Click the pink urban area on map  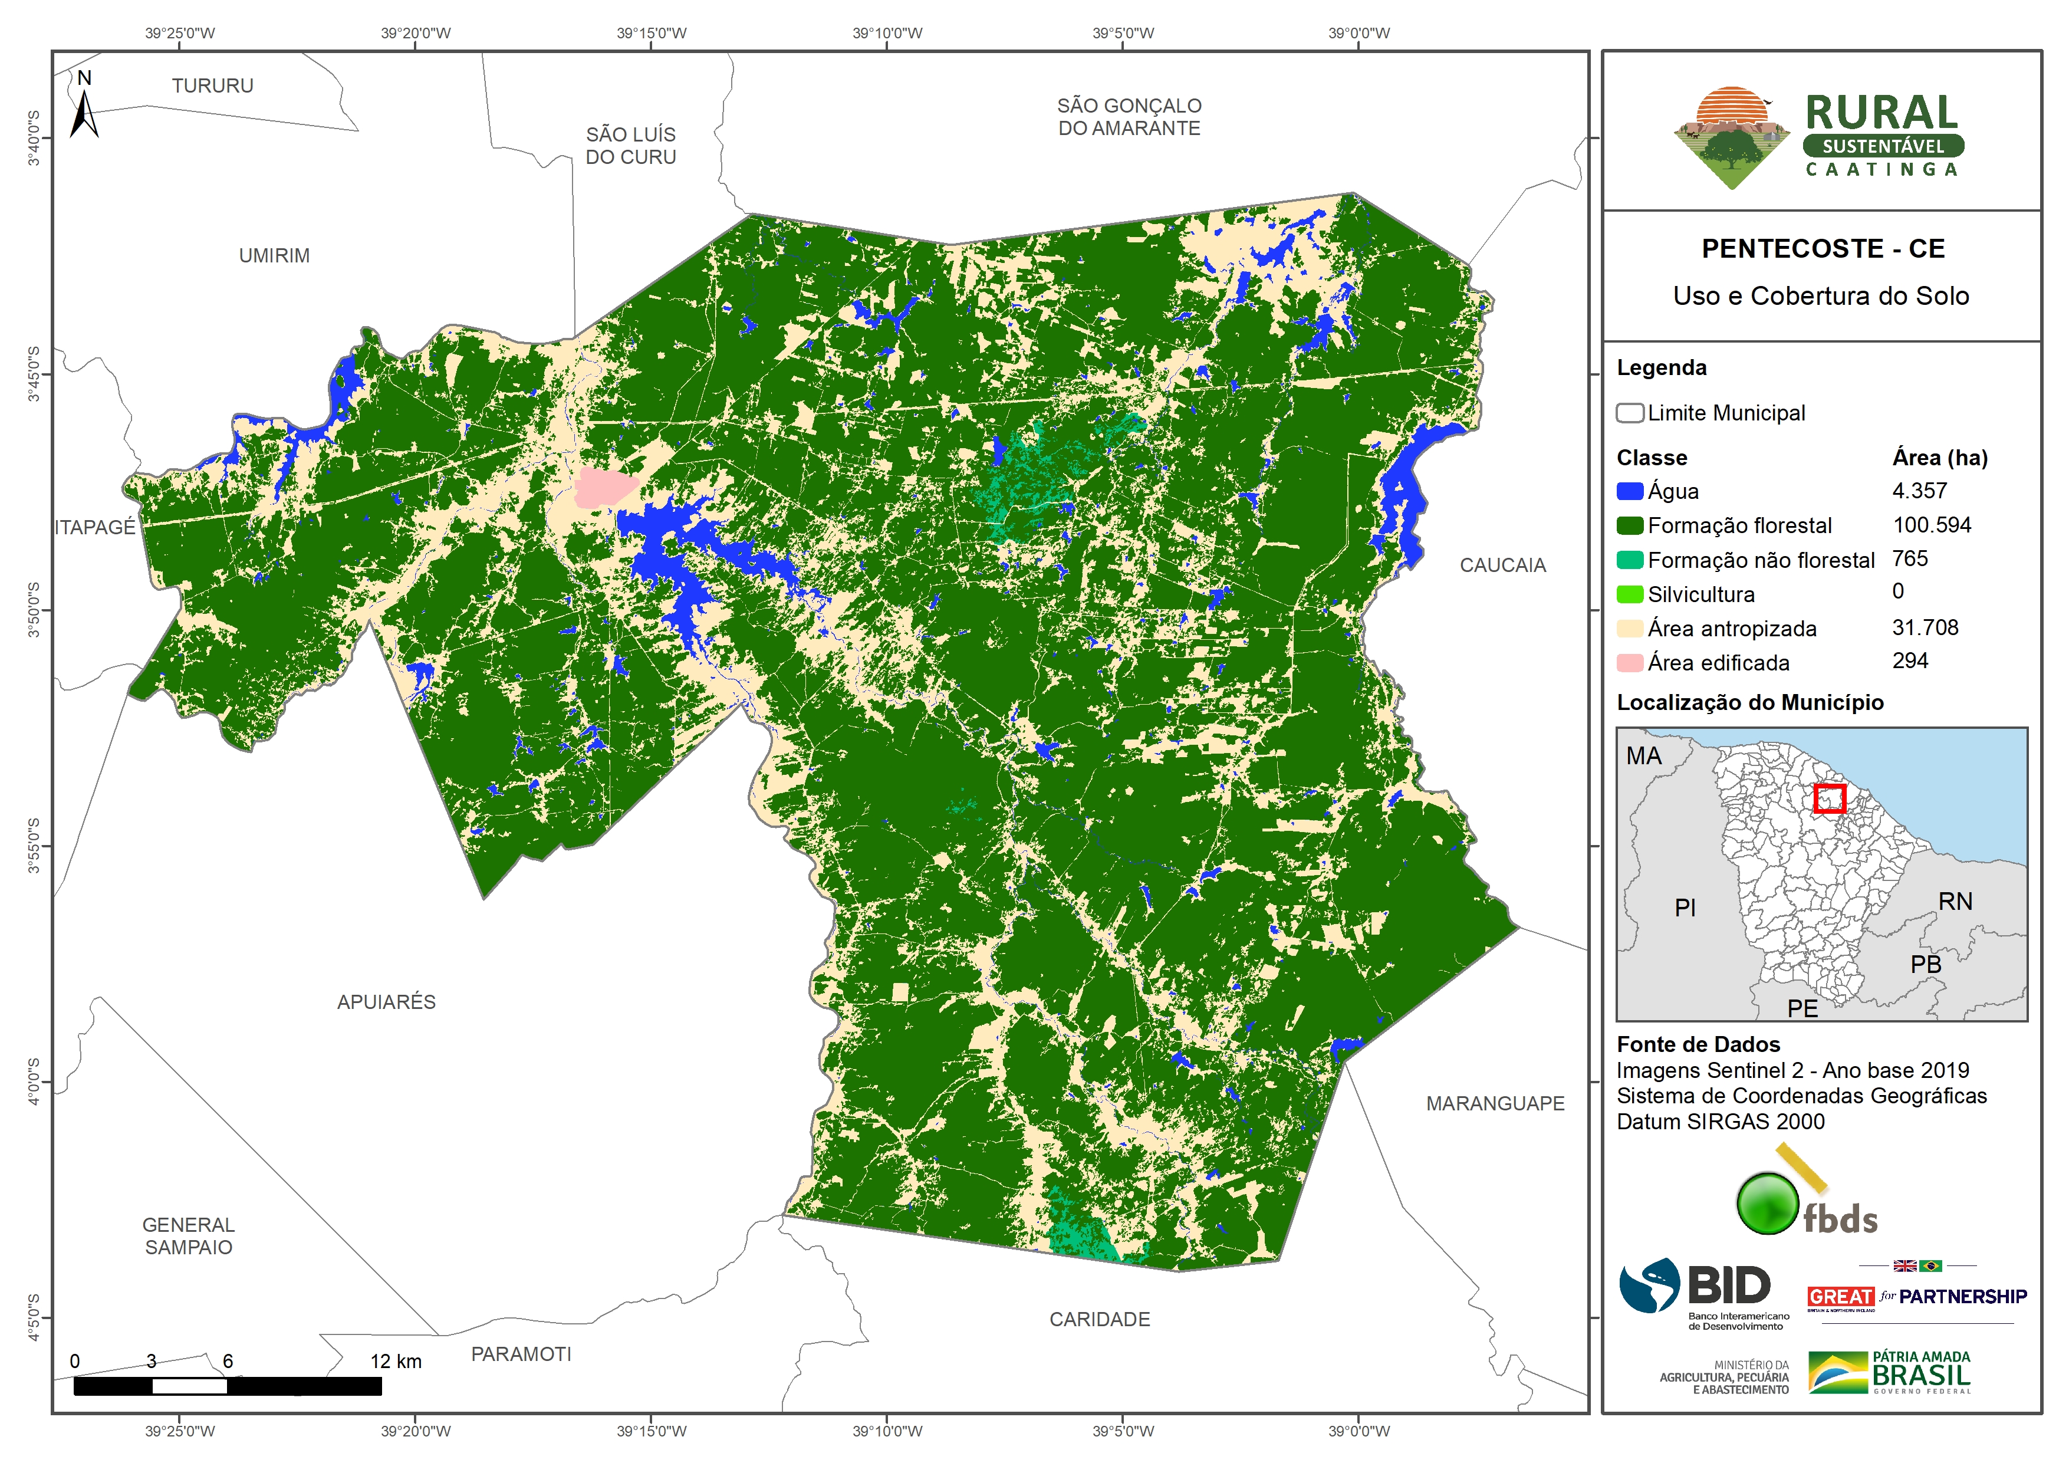pos(602,488)
